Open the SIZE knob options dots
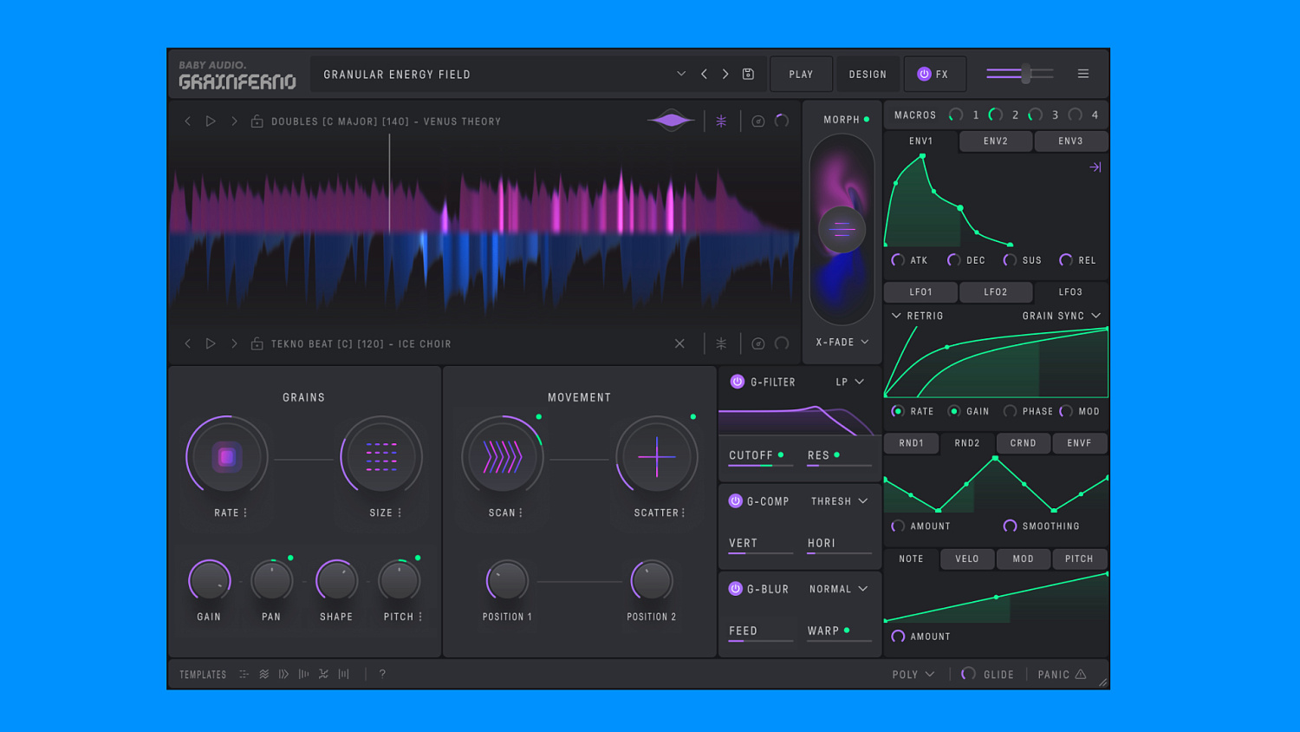The height and width of the screenshot is (732, 1300). 400,513
